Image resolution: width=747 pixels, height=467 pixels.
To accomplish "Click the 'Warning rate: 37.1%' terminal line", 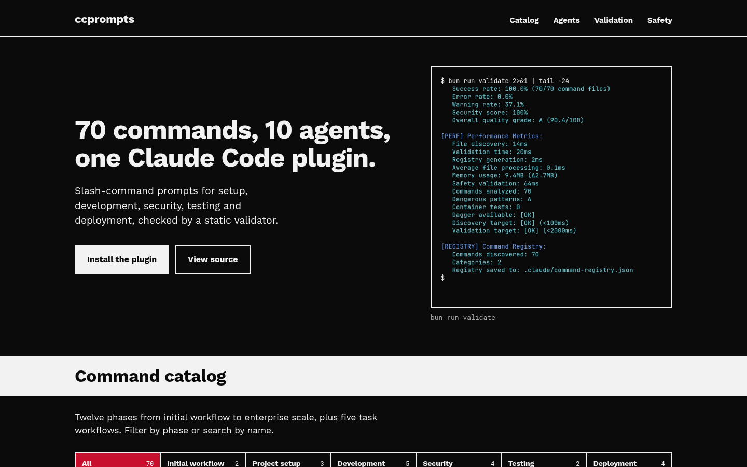I will (x=488, y=105).
